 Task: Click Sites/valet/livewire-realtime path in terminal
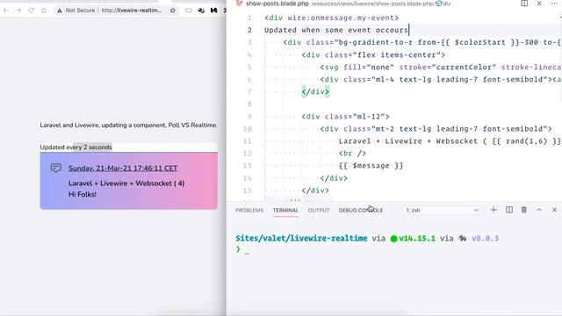tap(301, 238)
